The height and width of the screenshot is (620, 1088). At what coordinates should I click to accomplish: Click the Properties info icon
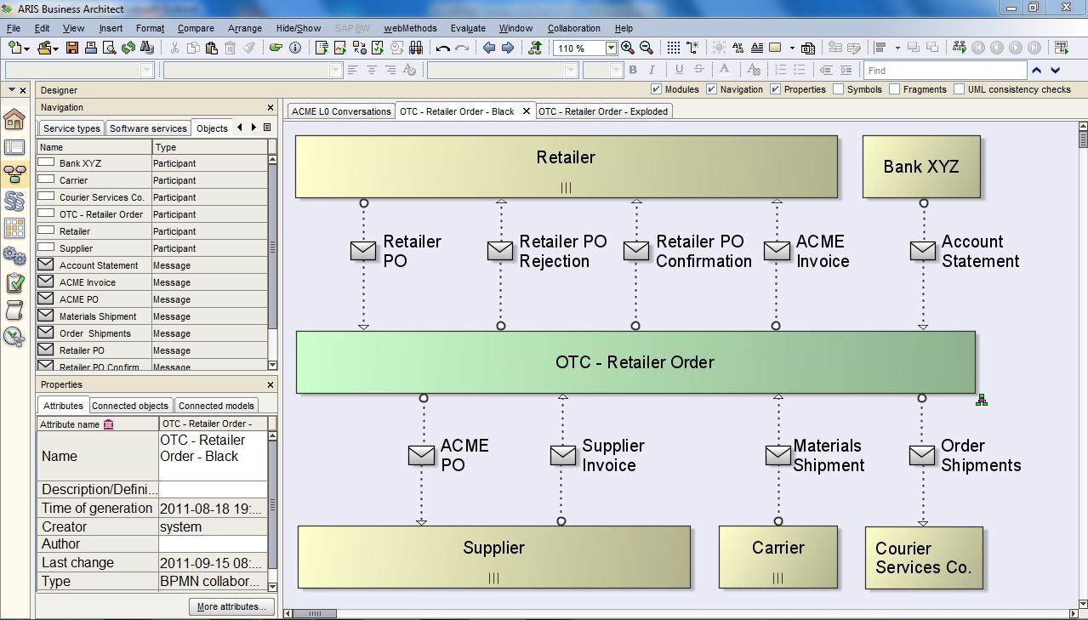[295, 48]
